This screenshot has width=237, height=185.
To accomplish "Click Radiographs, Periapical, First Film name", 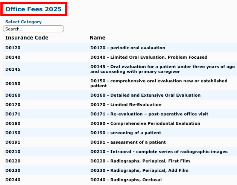I will click(140, 161).
